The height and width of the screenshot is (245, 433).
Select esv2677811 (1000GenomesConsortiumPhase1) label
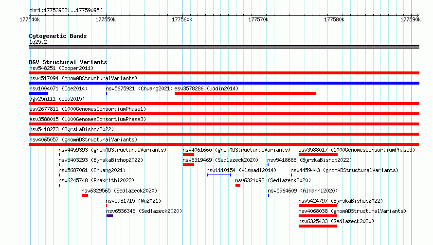pos(88,109)
